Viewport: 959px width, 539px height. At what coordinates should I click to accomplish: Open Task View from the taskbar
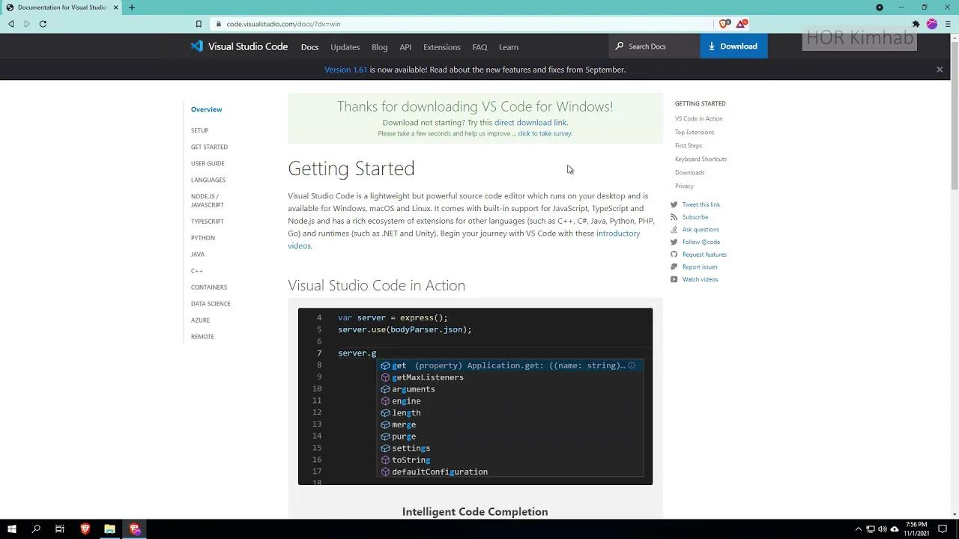[61, 529]
